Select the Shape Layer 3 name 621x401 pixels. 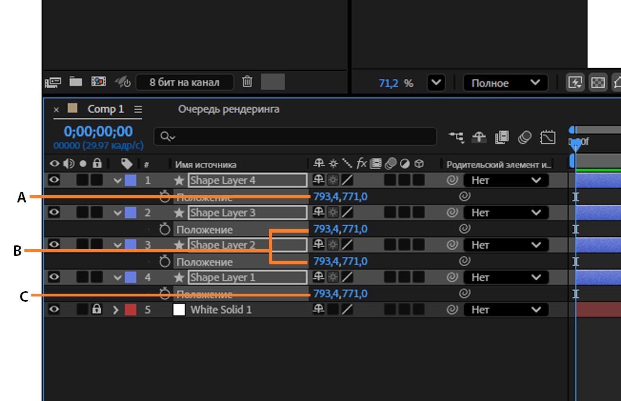coord(223,213)
